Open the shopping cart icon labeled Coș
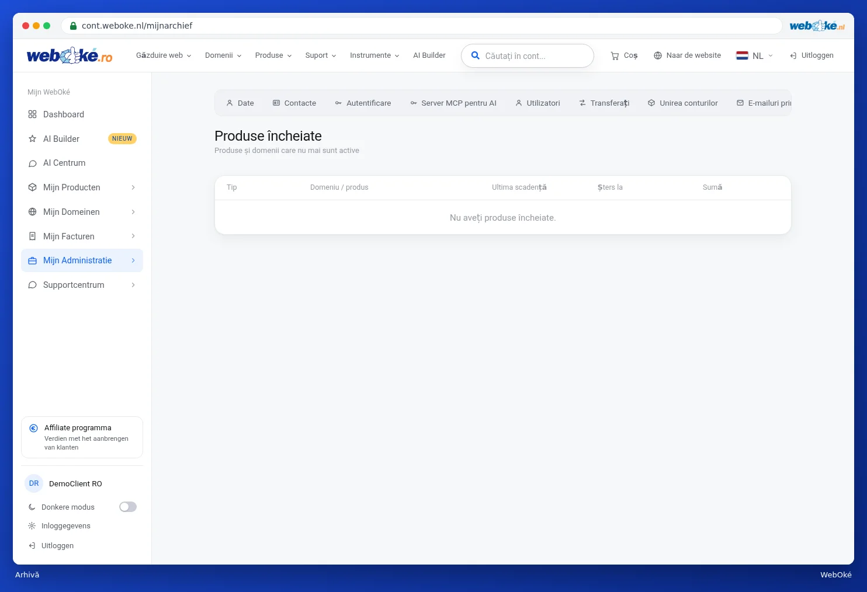 [x=615, y=56]
